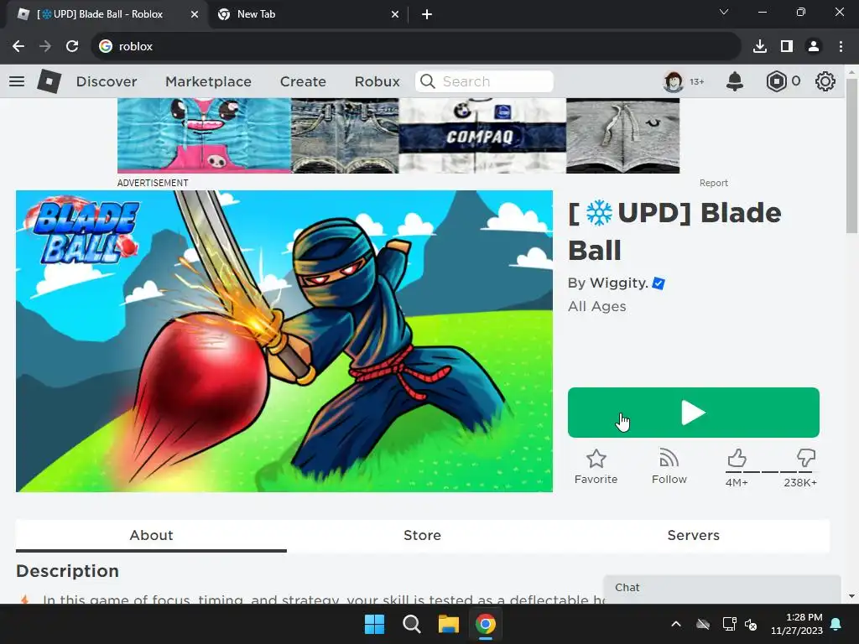Follow the Blade Ball game
The height and width of the screenshot is (644, 859).
point(669,466)
